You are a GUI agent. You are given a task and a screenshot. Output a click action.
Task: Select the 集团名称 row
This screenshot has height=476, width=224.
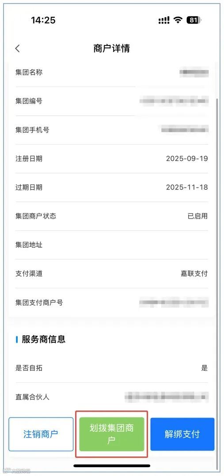112,72
